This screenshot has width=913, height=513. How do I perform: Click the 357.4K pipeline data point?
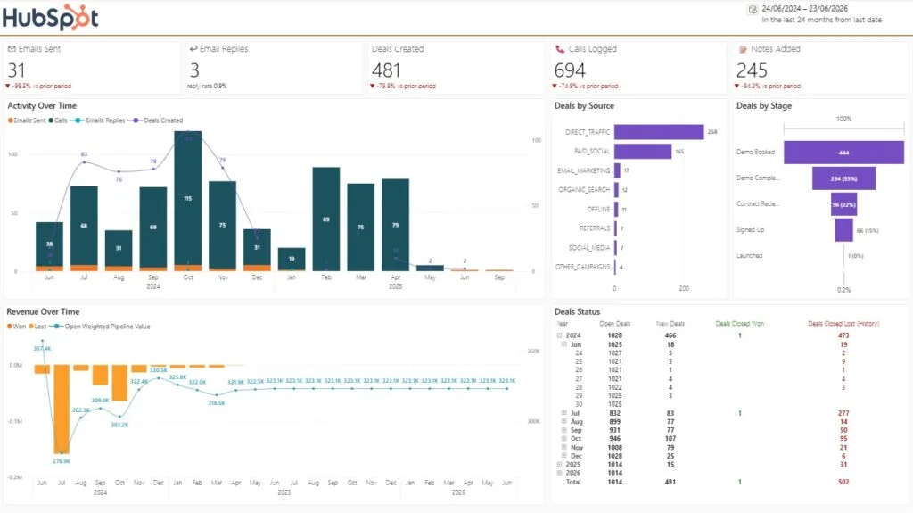[x=43, y=341]
